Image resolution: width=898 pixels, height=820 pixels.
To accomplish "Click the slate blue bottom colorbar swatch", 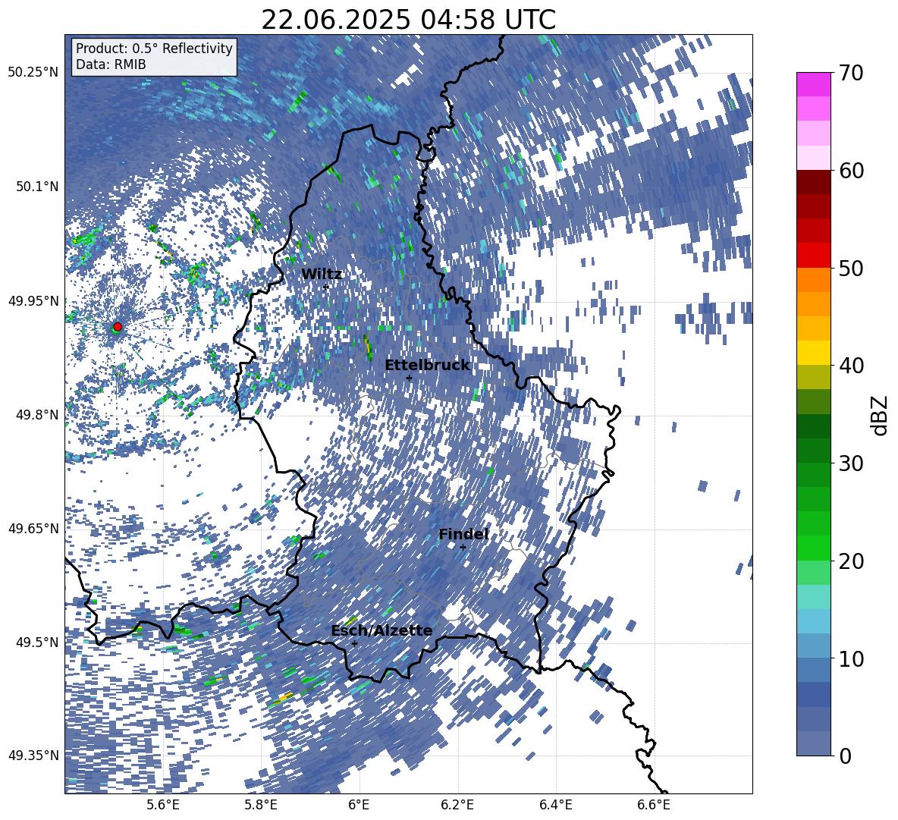I will (x=813, y=743).
